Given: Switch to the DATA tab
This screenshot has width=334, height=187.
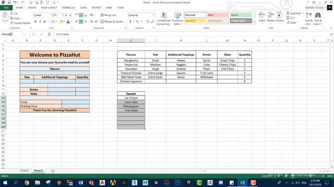Looking at the screenshot, I should point(83,8).
